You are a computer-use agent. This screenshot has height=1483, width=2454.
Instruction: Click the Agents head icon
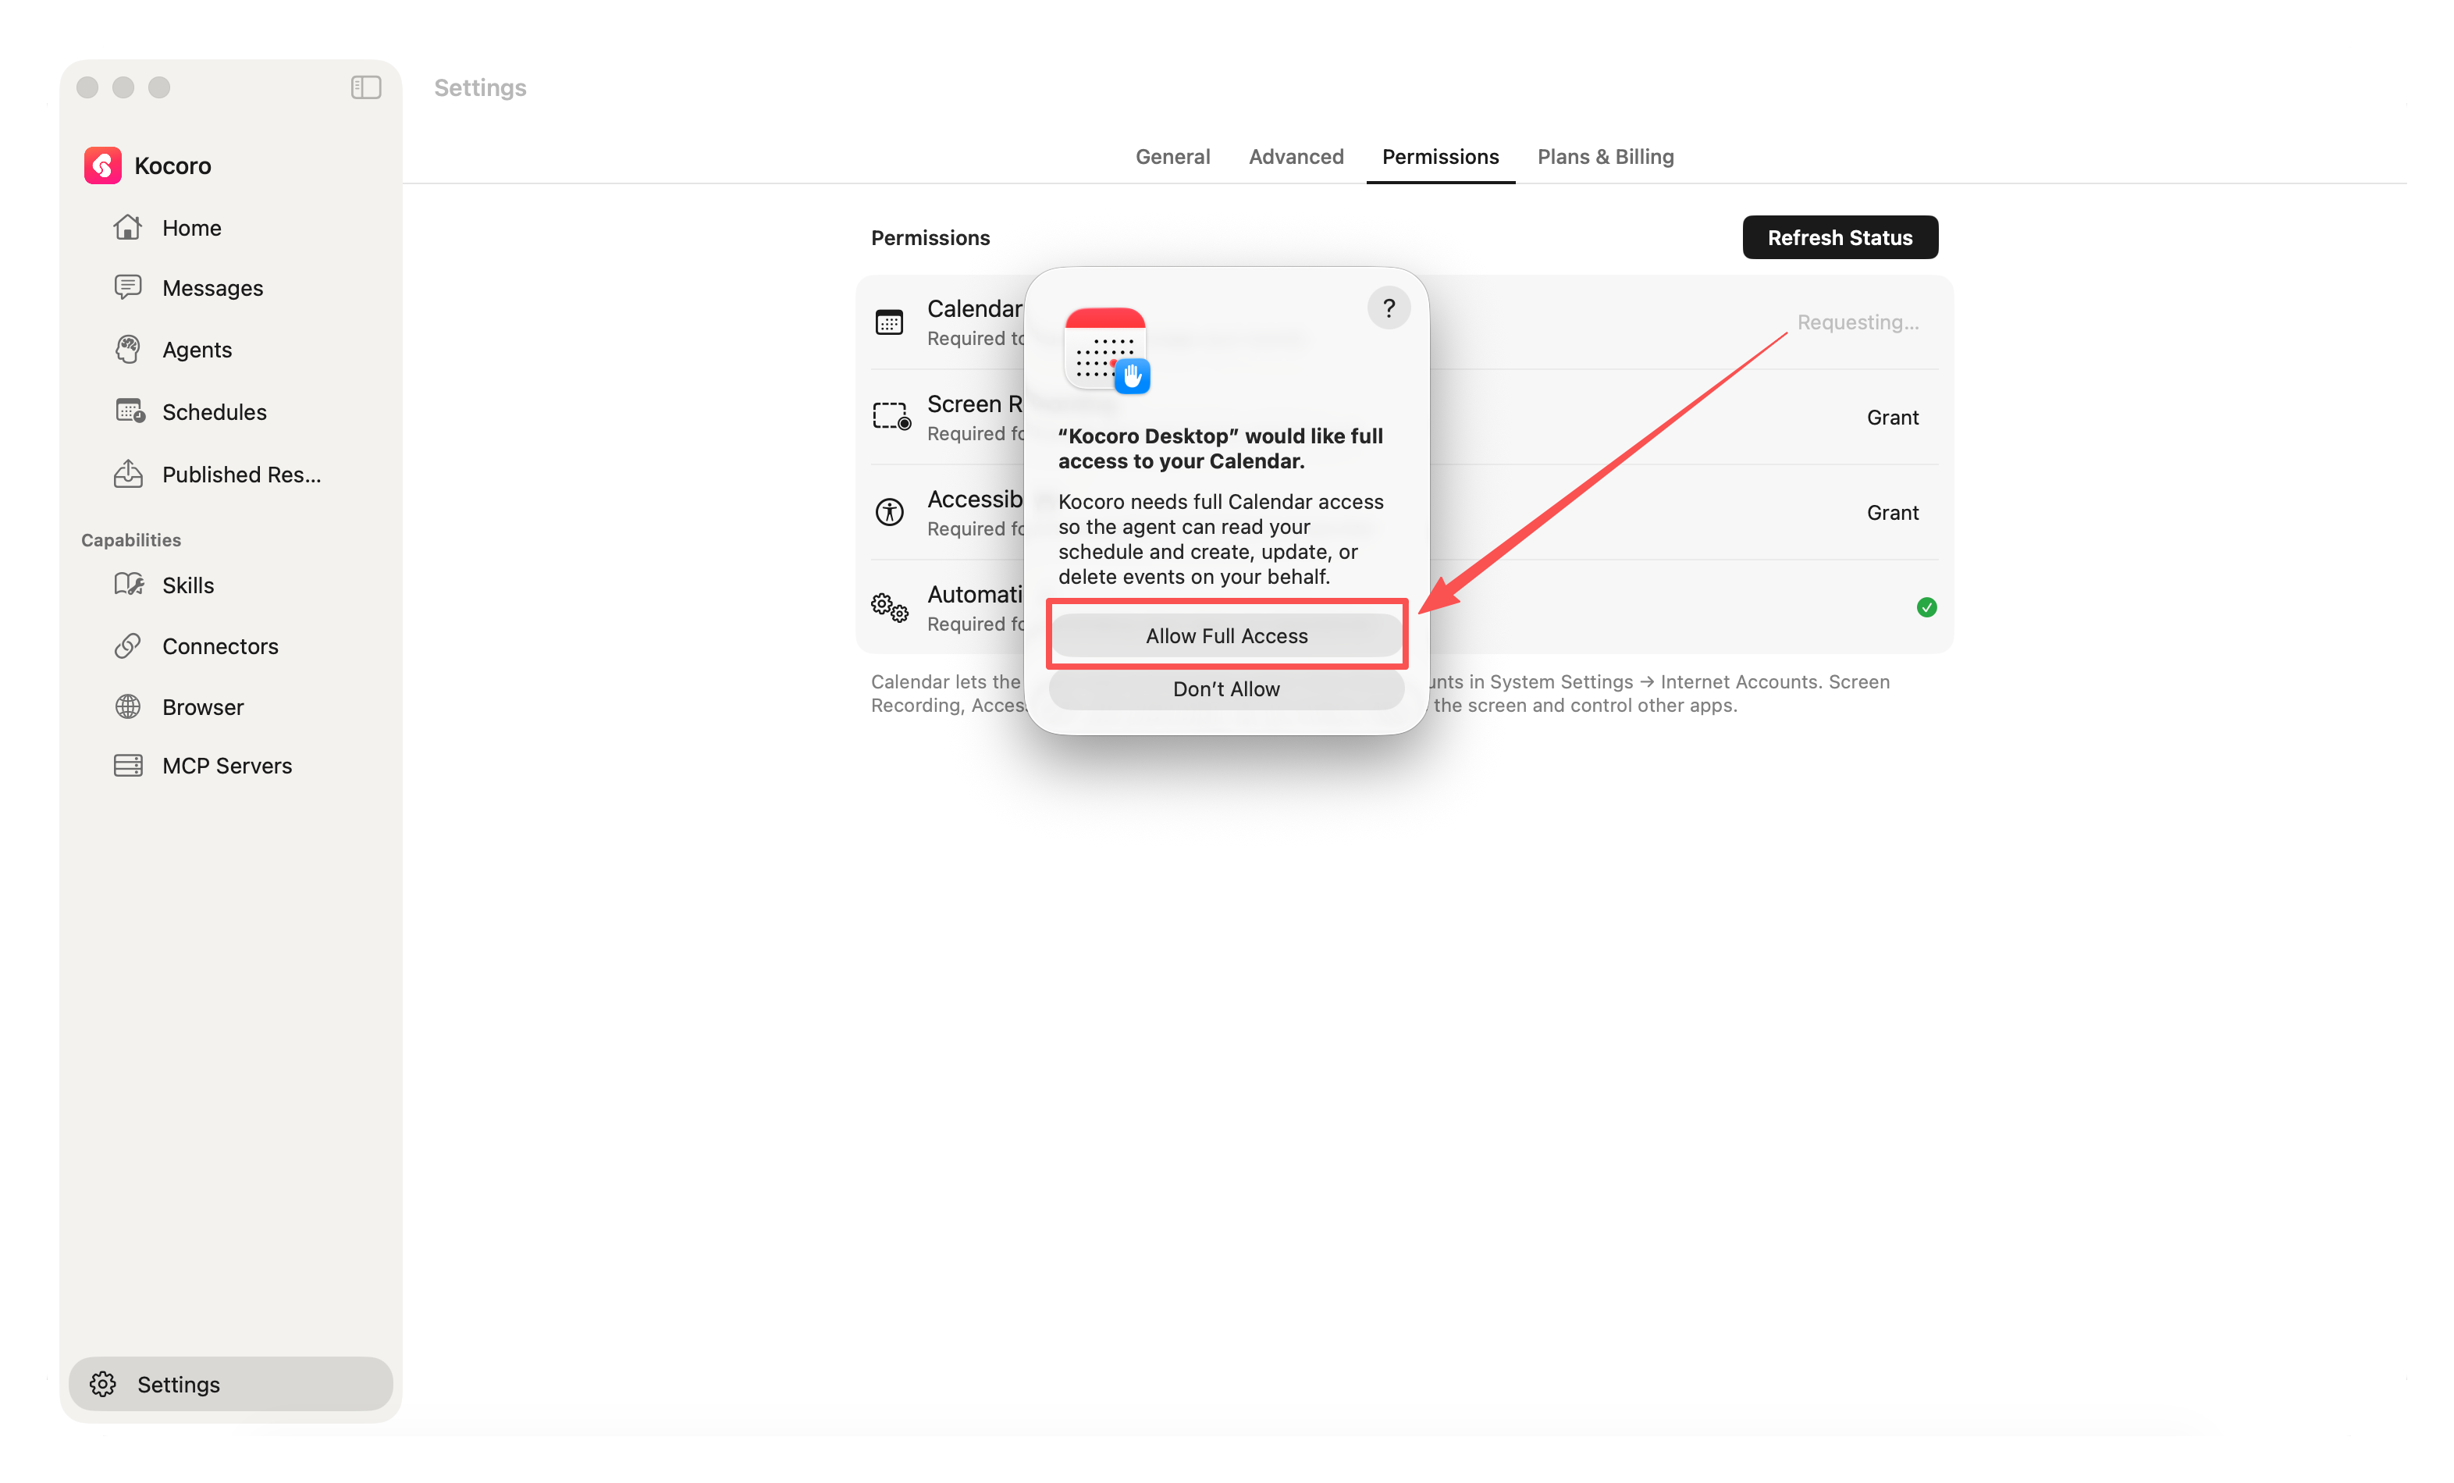click(x=127, y=350)
